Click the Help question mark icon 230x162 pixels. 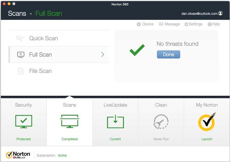point(210,24)
